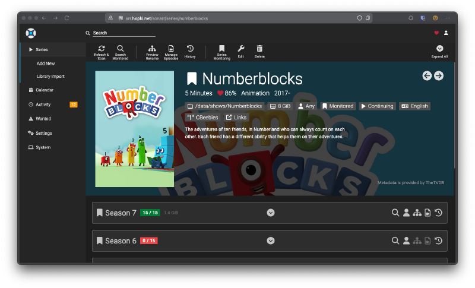This screenshot has width=475, height=288.
Task: Go to next series arrow
Action: (x=438, y=75)
